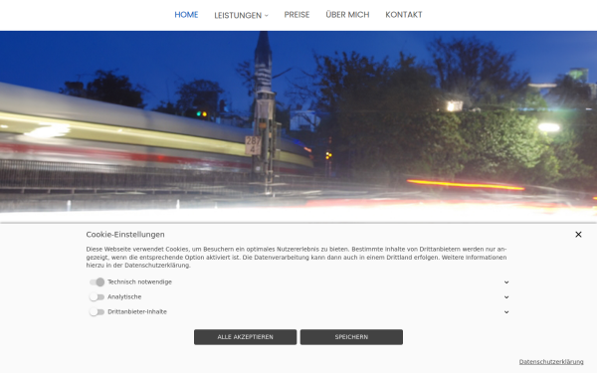
Task: Click the Drittanbieter-Inhalte label text
Action: 137,311
